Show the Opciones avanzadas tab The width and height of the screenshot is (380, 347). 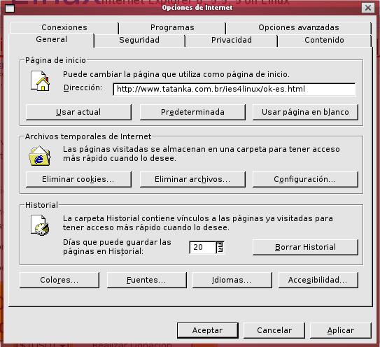pos(299,27)
